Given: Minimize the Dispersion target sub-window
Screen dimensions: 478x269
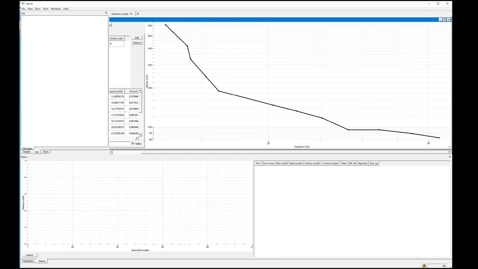Looking at the screenshot, I should point(440,19).
